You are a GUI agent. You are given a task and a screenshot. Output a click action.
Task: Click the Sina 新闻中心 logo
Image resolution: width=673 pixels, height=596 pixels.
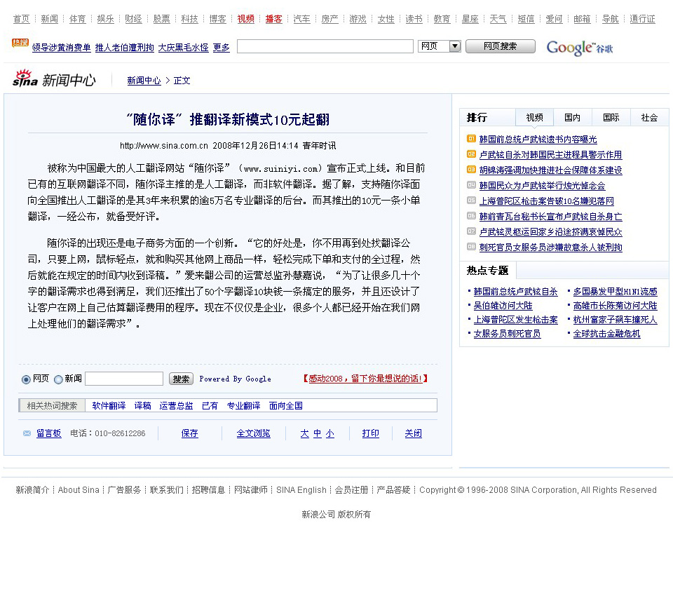[54, 79]
